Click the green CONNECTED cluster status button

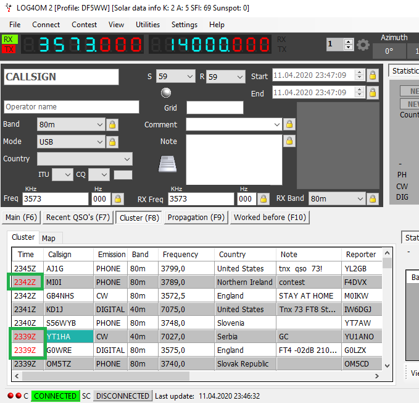coord(56,396)
